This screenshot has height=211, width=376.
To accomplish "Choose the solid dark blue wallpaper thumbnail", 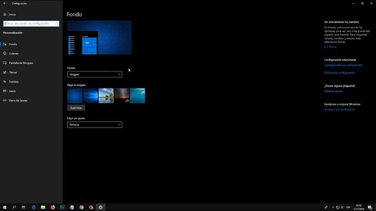I will pos(75,96).
